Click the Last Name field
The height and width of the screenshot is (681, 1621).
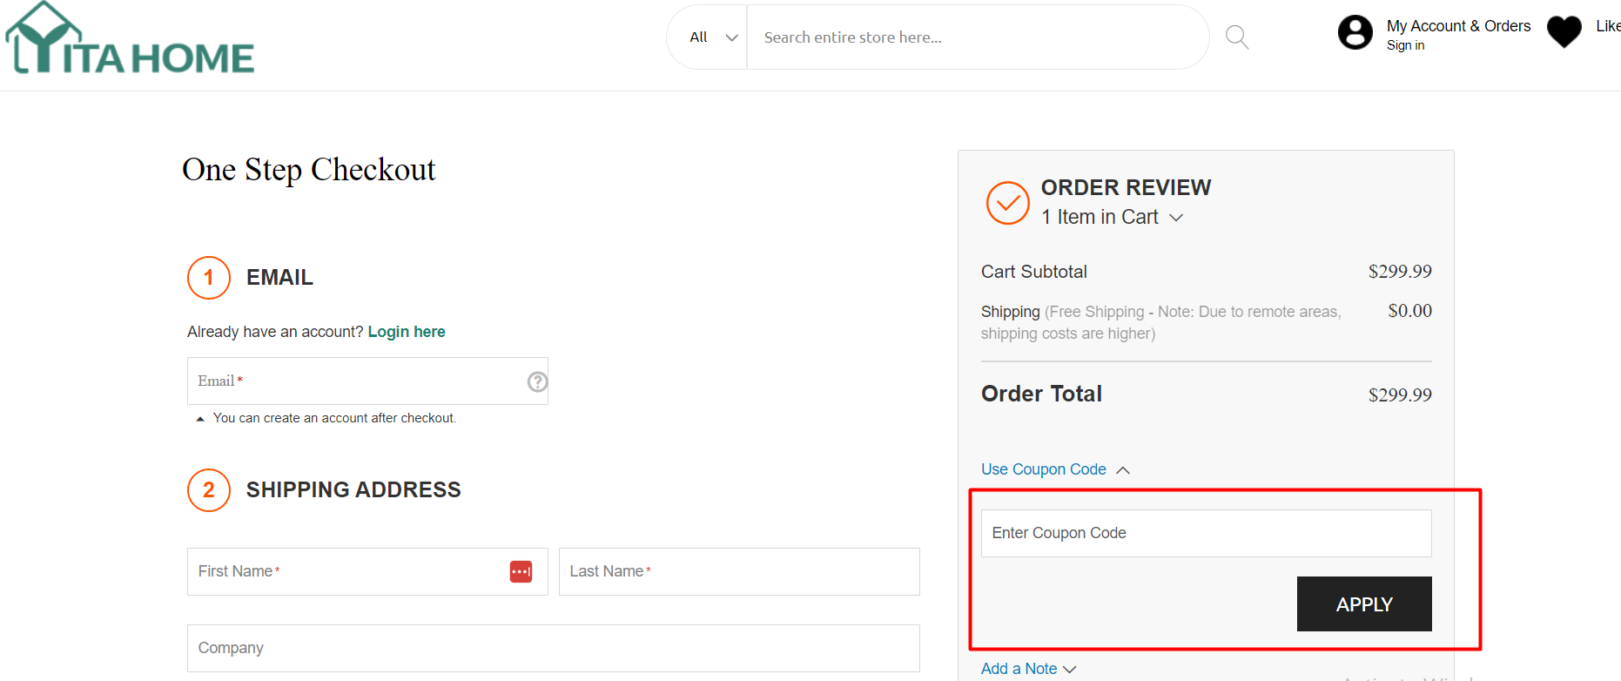[739, 571]
